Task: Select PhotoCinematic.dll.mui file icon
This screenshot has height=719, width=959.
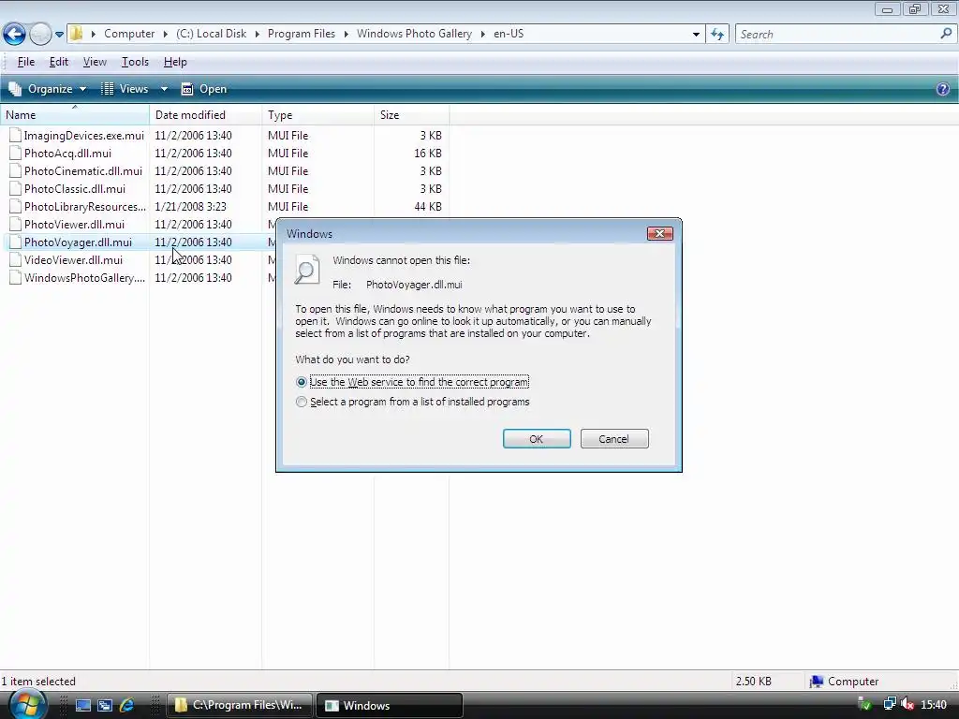Action: click(15, 171)
